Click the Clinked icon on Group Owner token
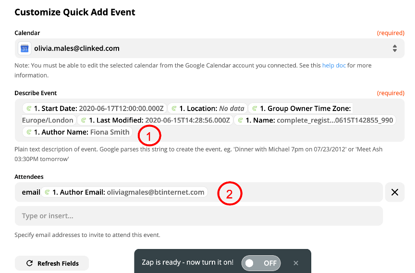This screenshot has height=273, width=415. (x=255, y=109)
